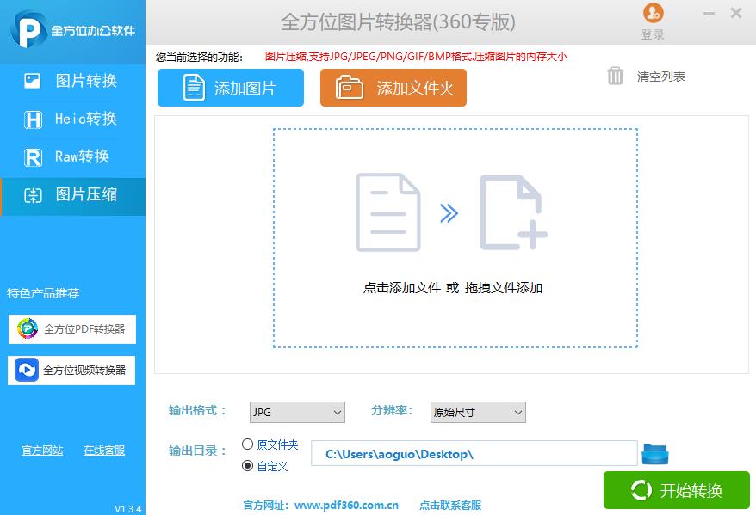Open www.pdf360.com.cn link
756x515 pixels.
tap(346, 505)
